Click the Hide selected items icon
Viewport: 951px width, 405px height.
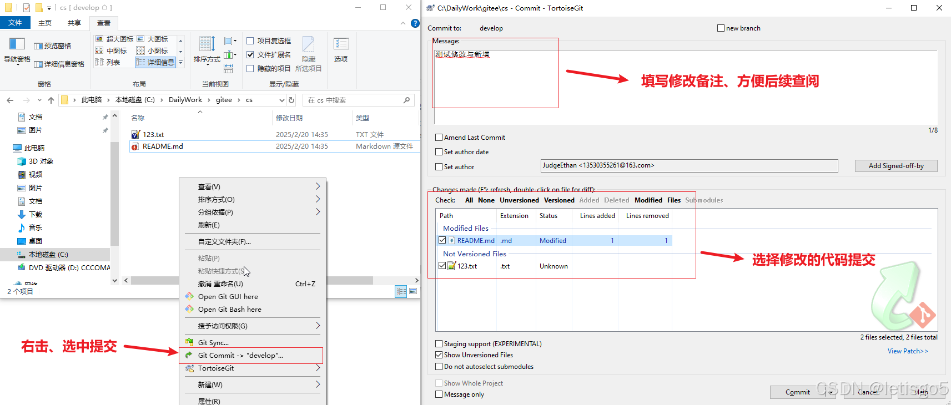[x=309, y=44]
